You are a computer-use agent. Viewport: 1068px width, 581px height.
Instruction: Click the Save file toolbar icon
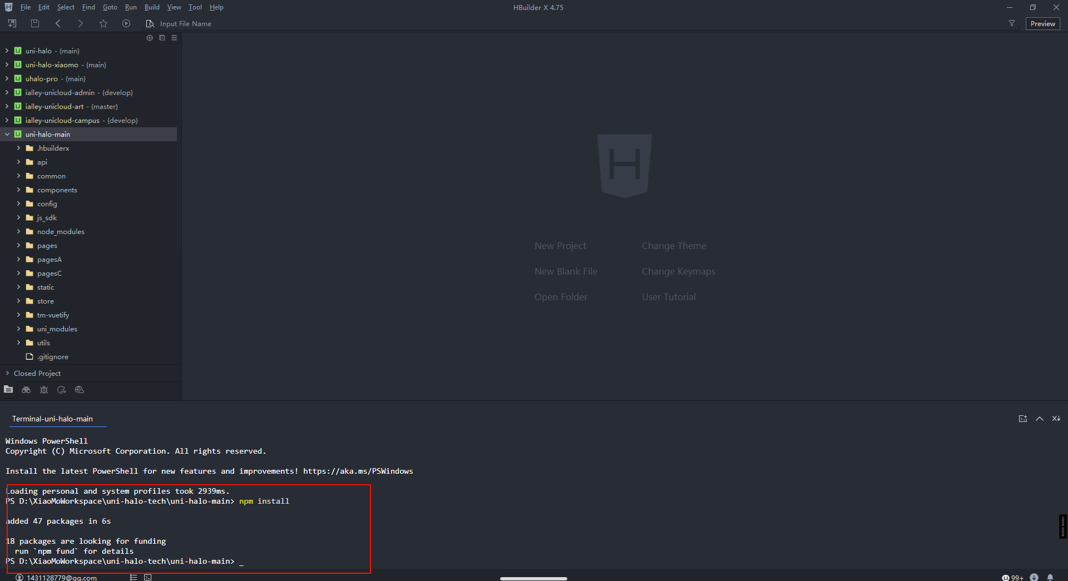pyautogui.click(x=35, y=23)
